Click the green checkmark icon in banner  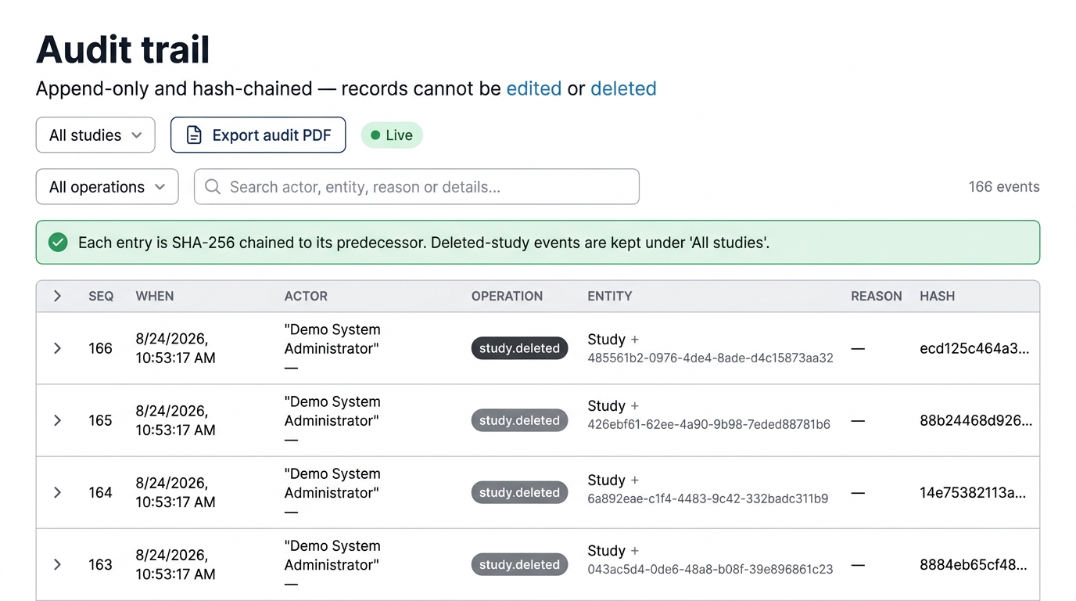[58, 243]
